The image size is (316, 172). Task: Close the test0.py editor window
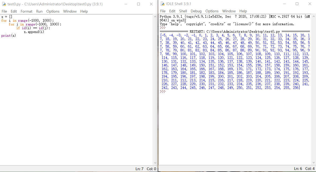point(151,4)
